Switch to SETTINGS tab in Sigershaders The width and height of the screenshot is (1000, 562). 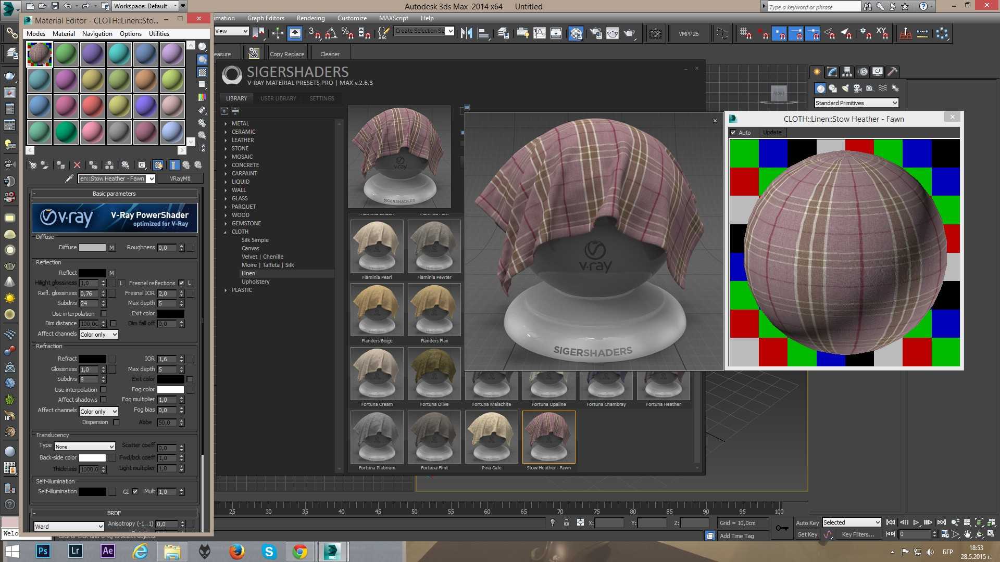[322, 98]
